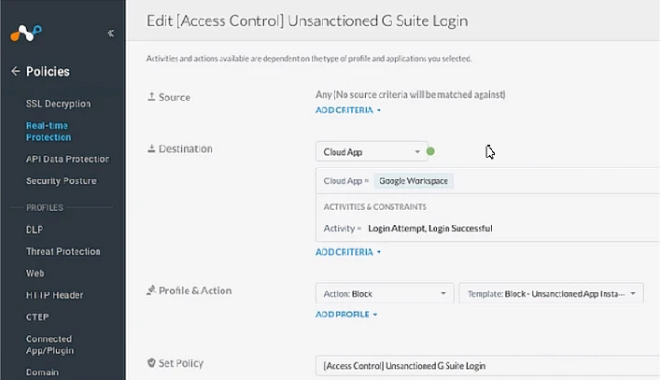This screenshot has height=380, width=661.
Task: Click the Set Policy name field
Action: tap(485, 365)
